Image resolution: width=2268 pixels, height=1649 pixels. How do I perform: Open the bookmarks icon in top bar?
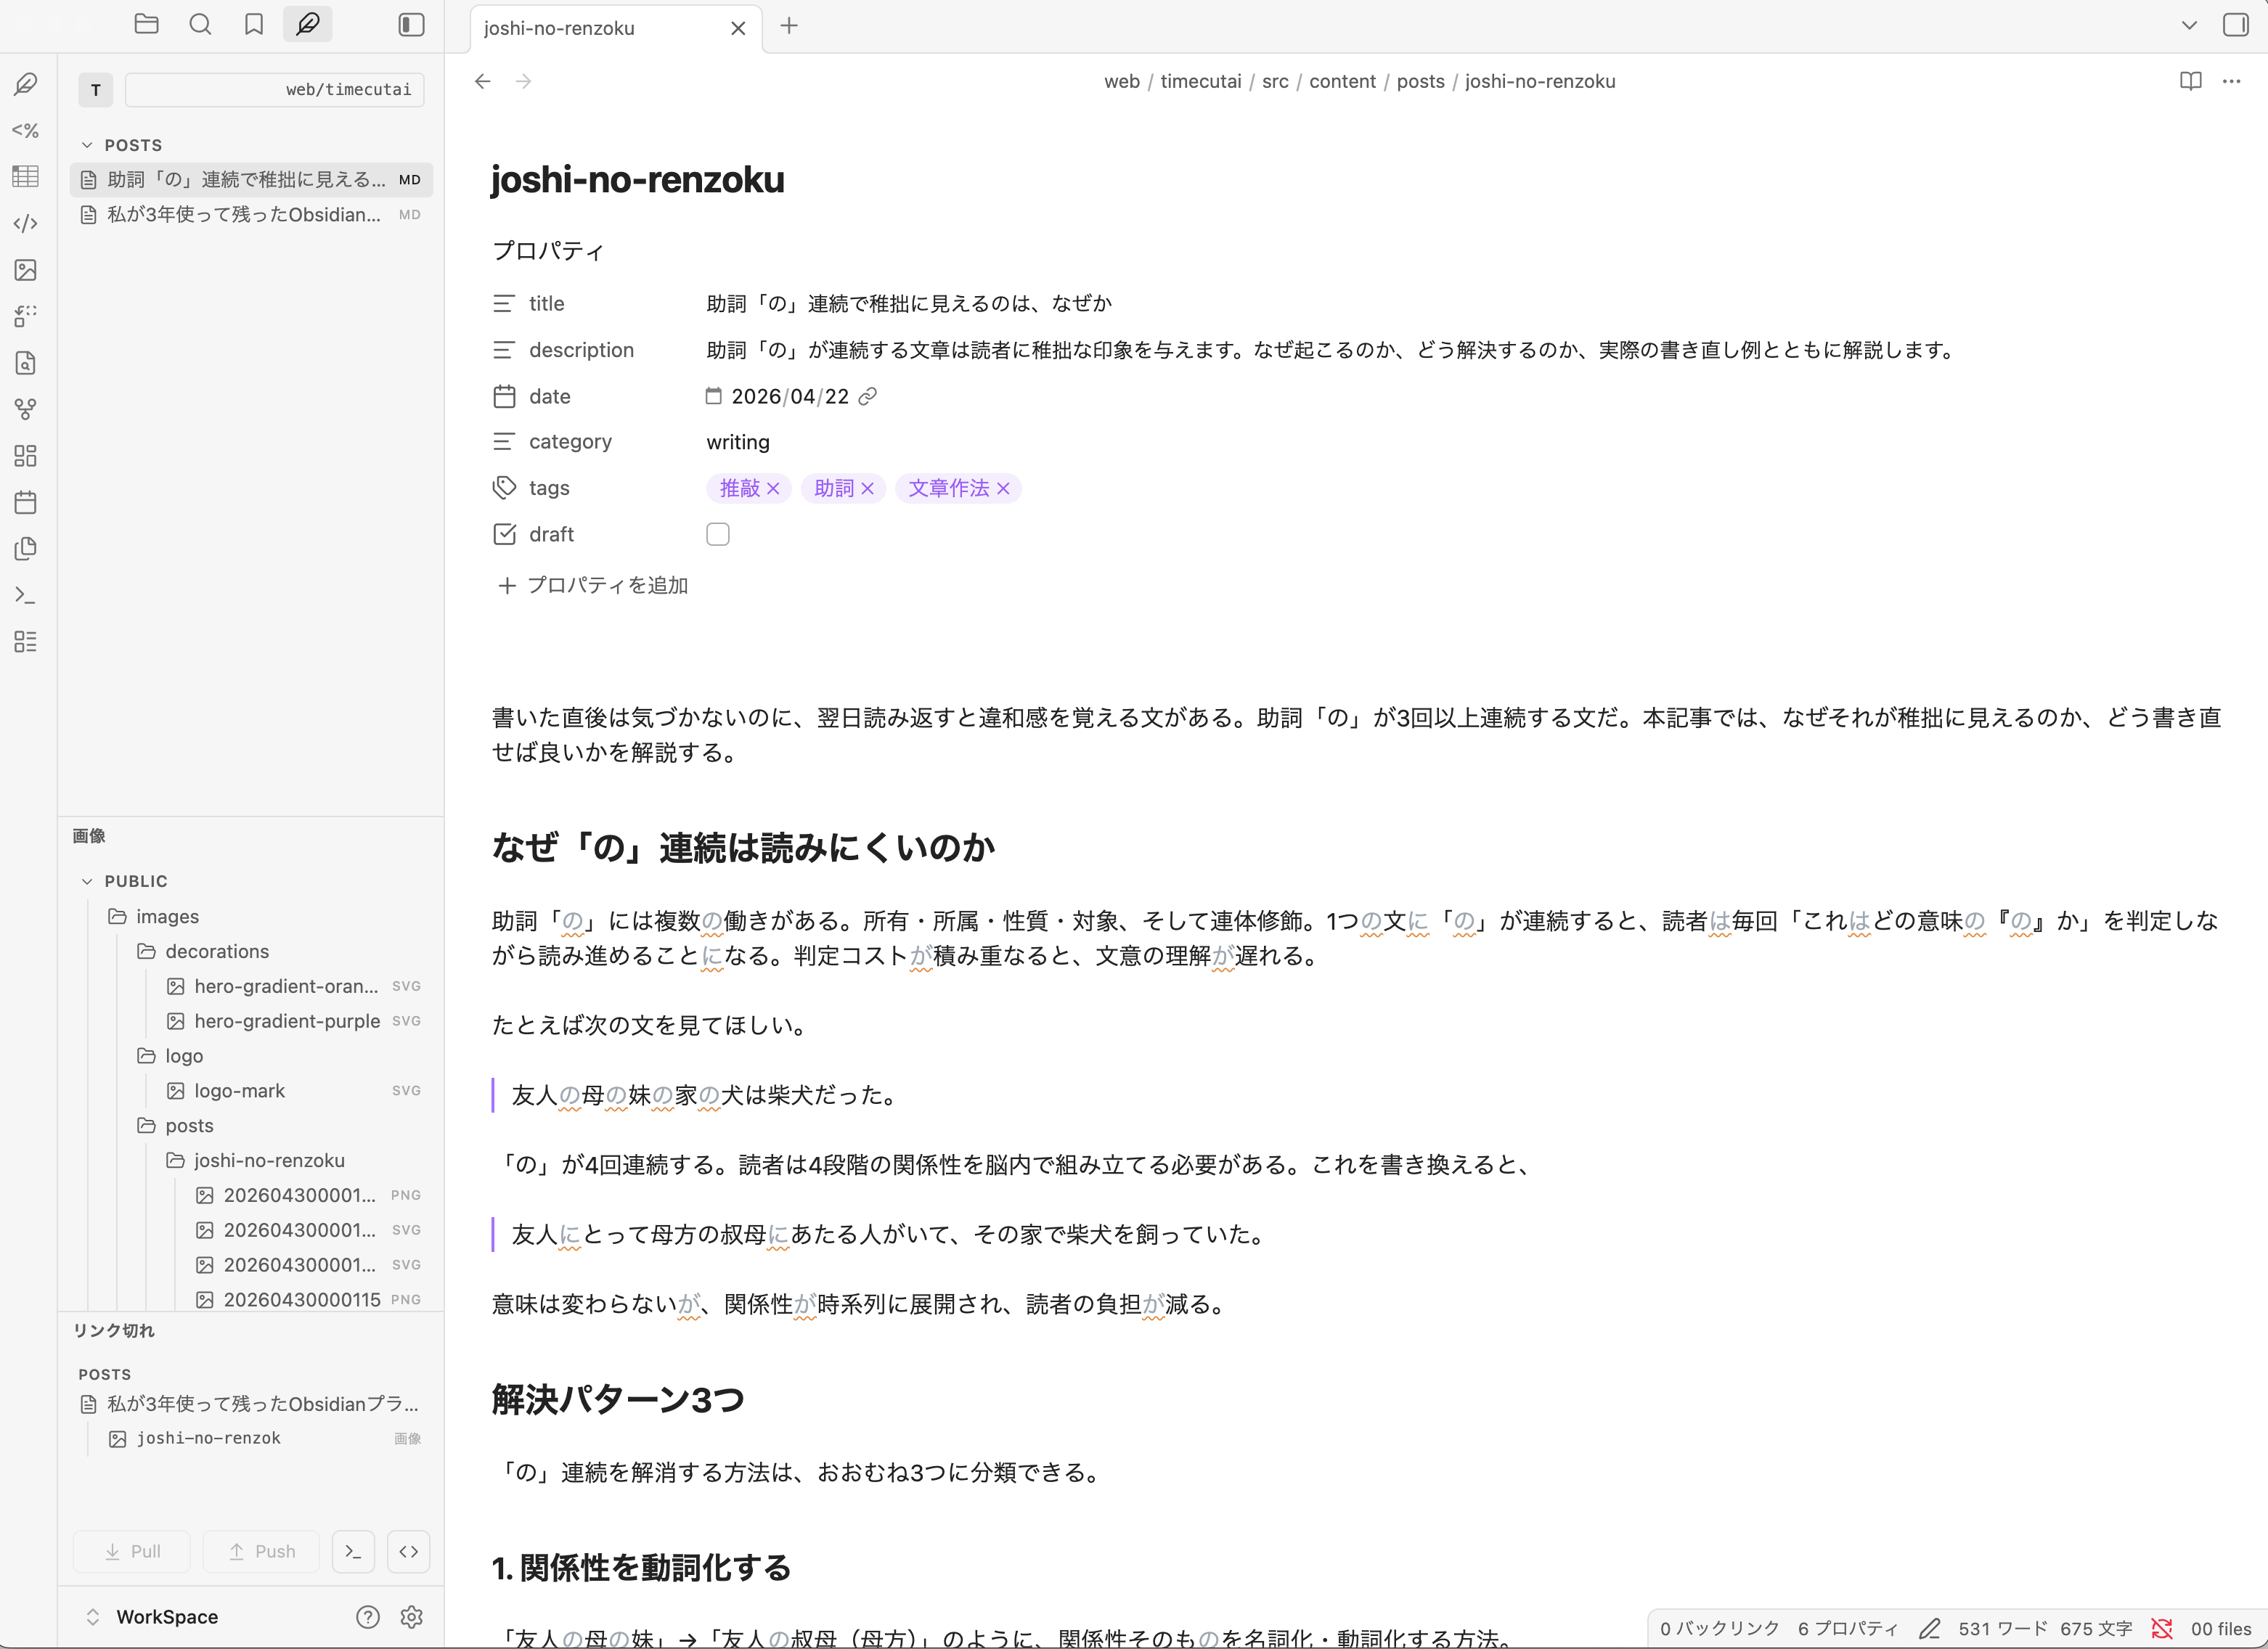254,25
